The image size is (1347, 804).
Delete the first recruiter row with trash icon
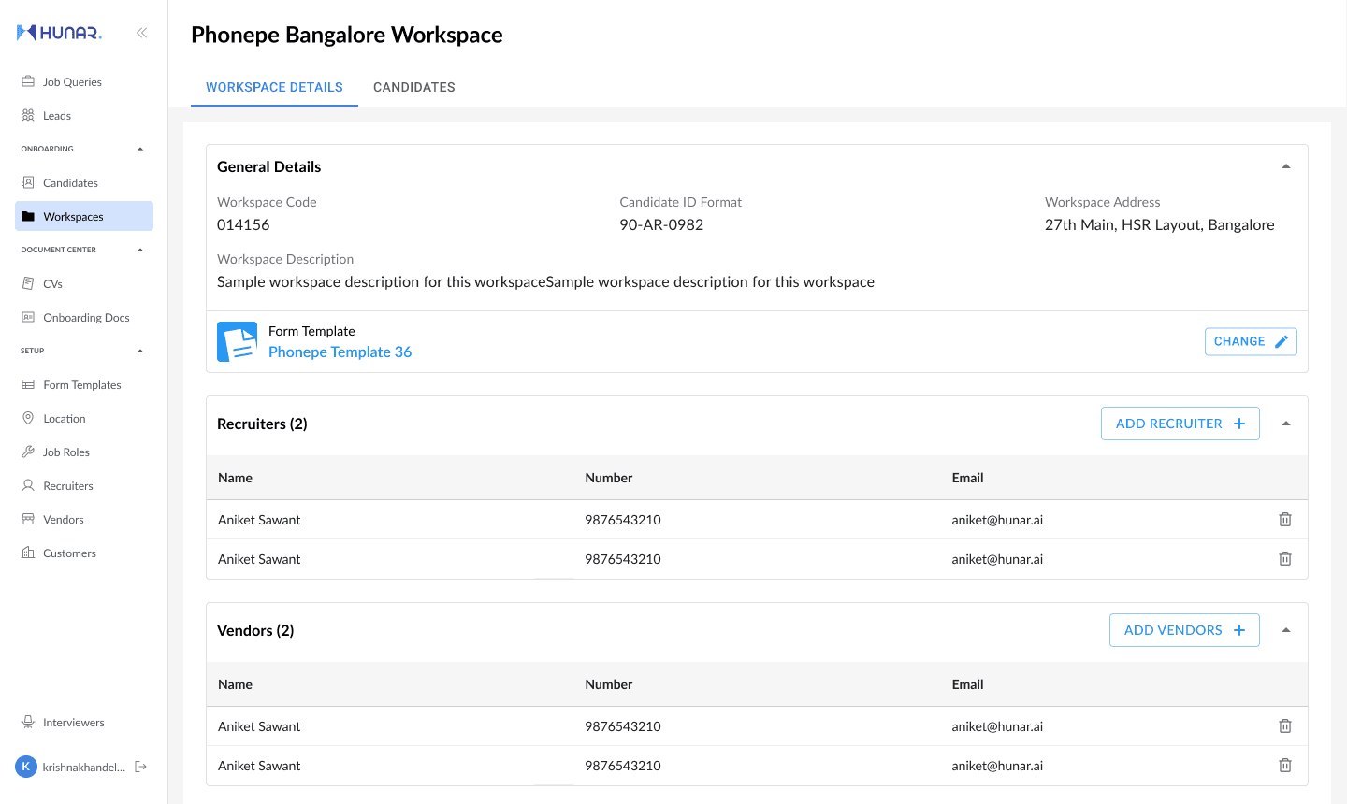point(1285,520)
